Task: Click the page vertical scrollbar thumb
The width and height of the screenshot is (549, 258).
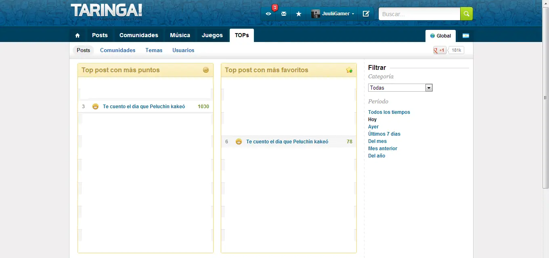Action: pyautogui.click(x=545, y=97)
